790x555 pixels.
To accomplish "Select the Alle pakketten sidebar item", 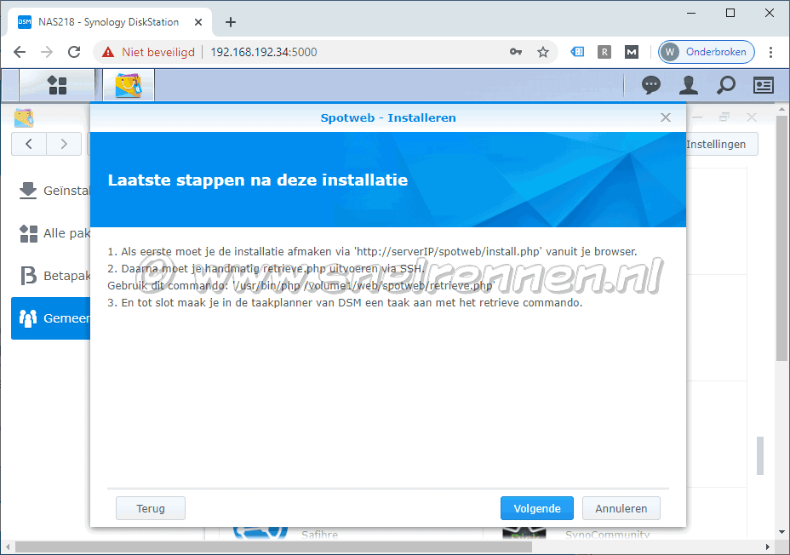I will pyautogui.click(x=51, y=233).
